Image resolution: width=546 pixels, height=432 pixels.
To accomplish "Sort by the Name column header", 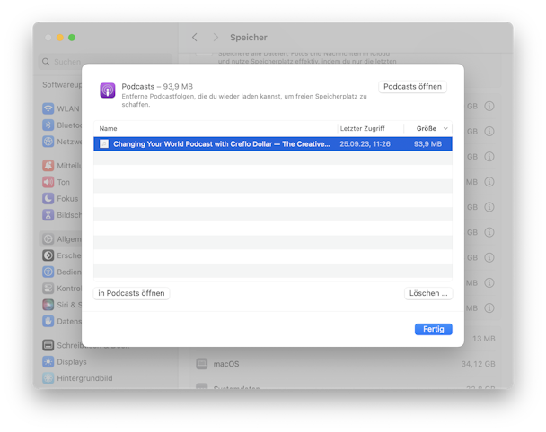I will pyautogui.click(x=109, y=128).
